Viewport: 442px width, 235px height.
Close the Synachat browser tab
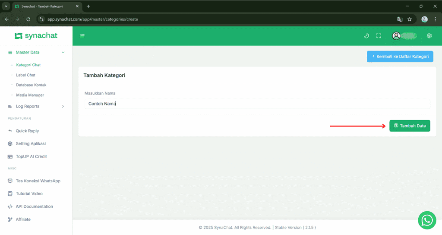click(77, 6)
